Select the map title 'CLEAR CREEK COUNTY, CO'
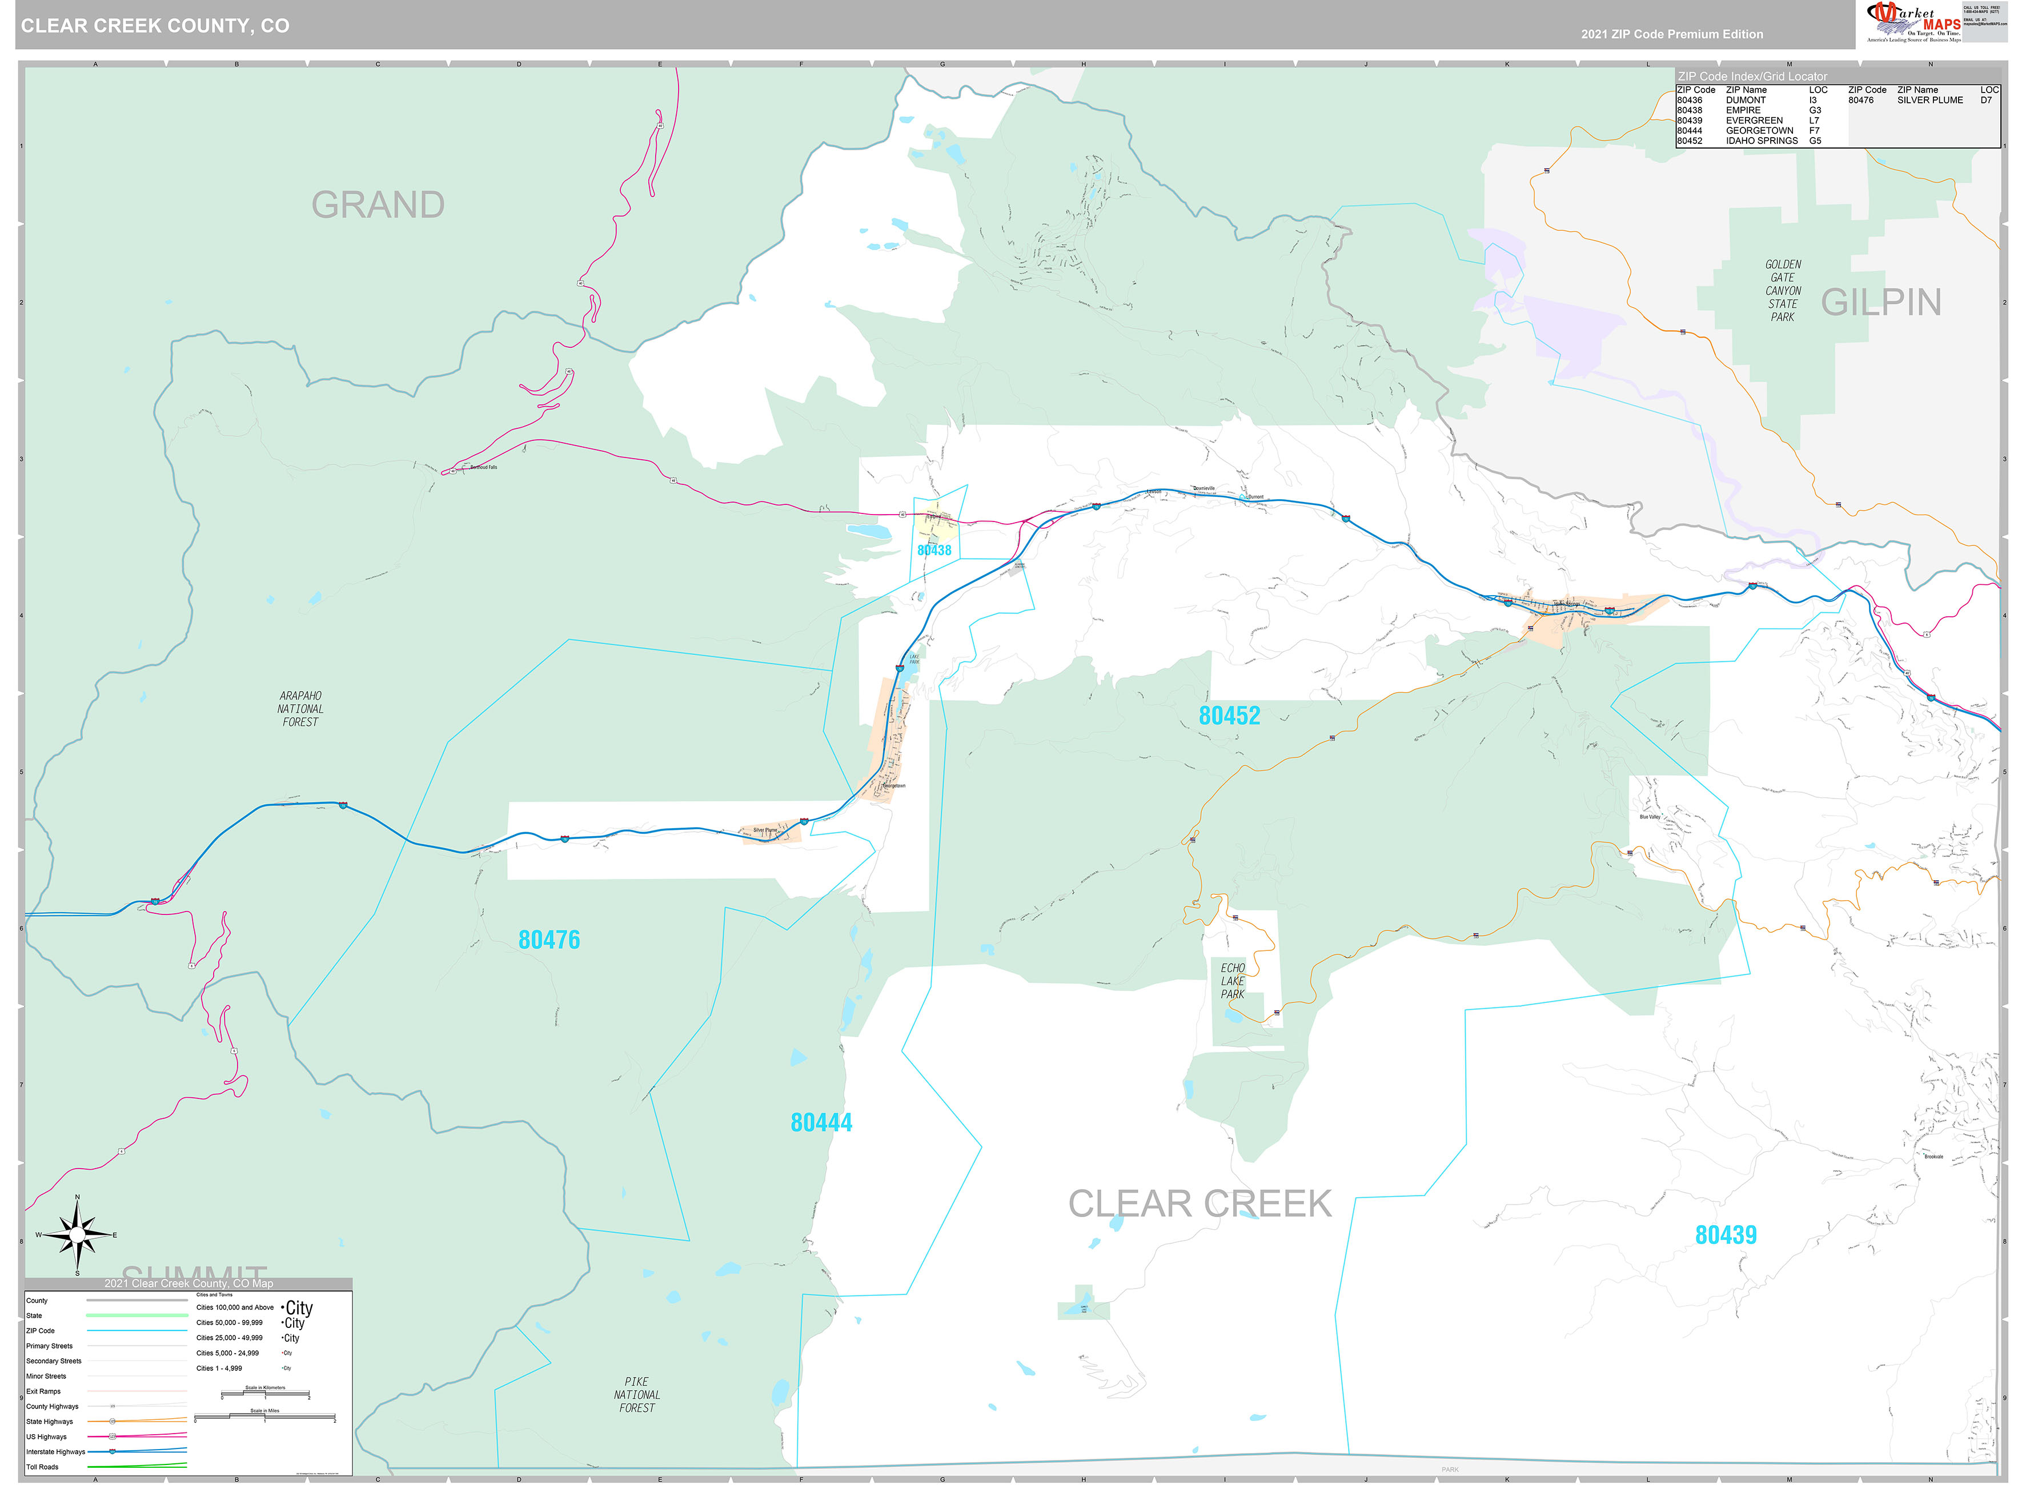2018x1485 pixels. [x=155, y=26]
